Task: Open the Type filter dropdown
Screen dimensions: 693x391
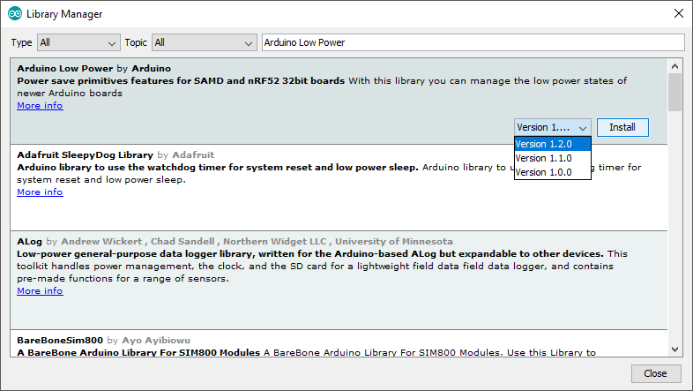Action: click(78, 42)
